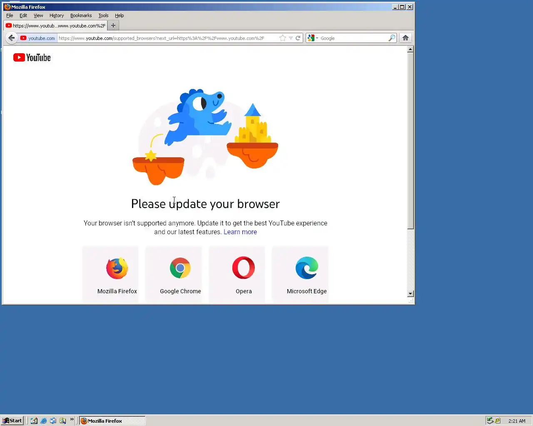The width and height of the screenshot is (533, 426).
Task: Expand the quick launch overflow chevron
Action: [x=72, y=419]
